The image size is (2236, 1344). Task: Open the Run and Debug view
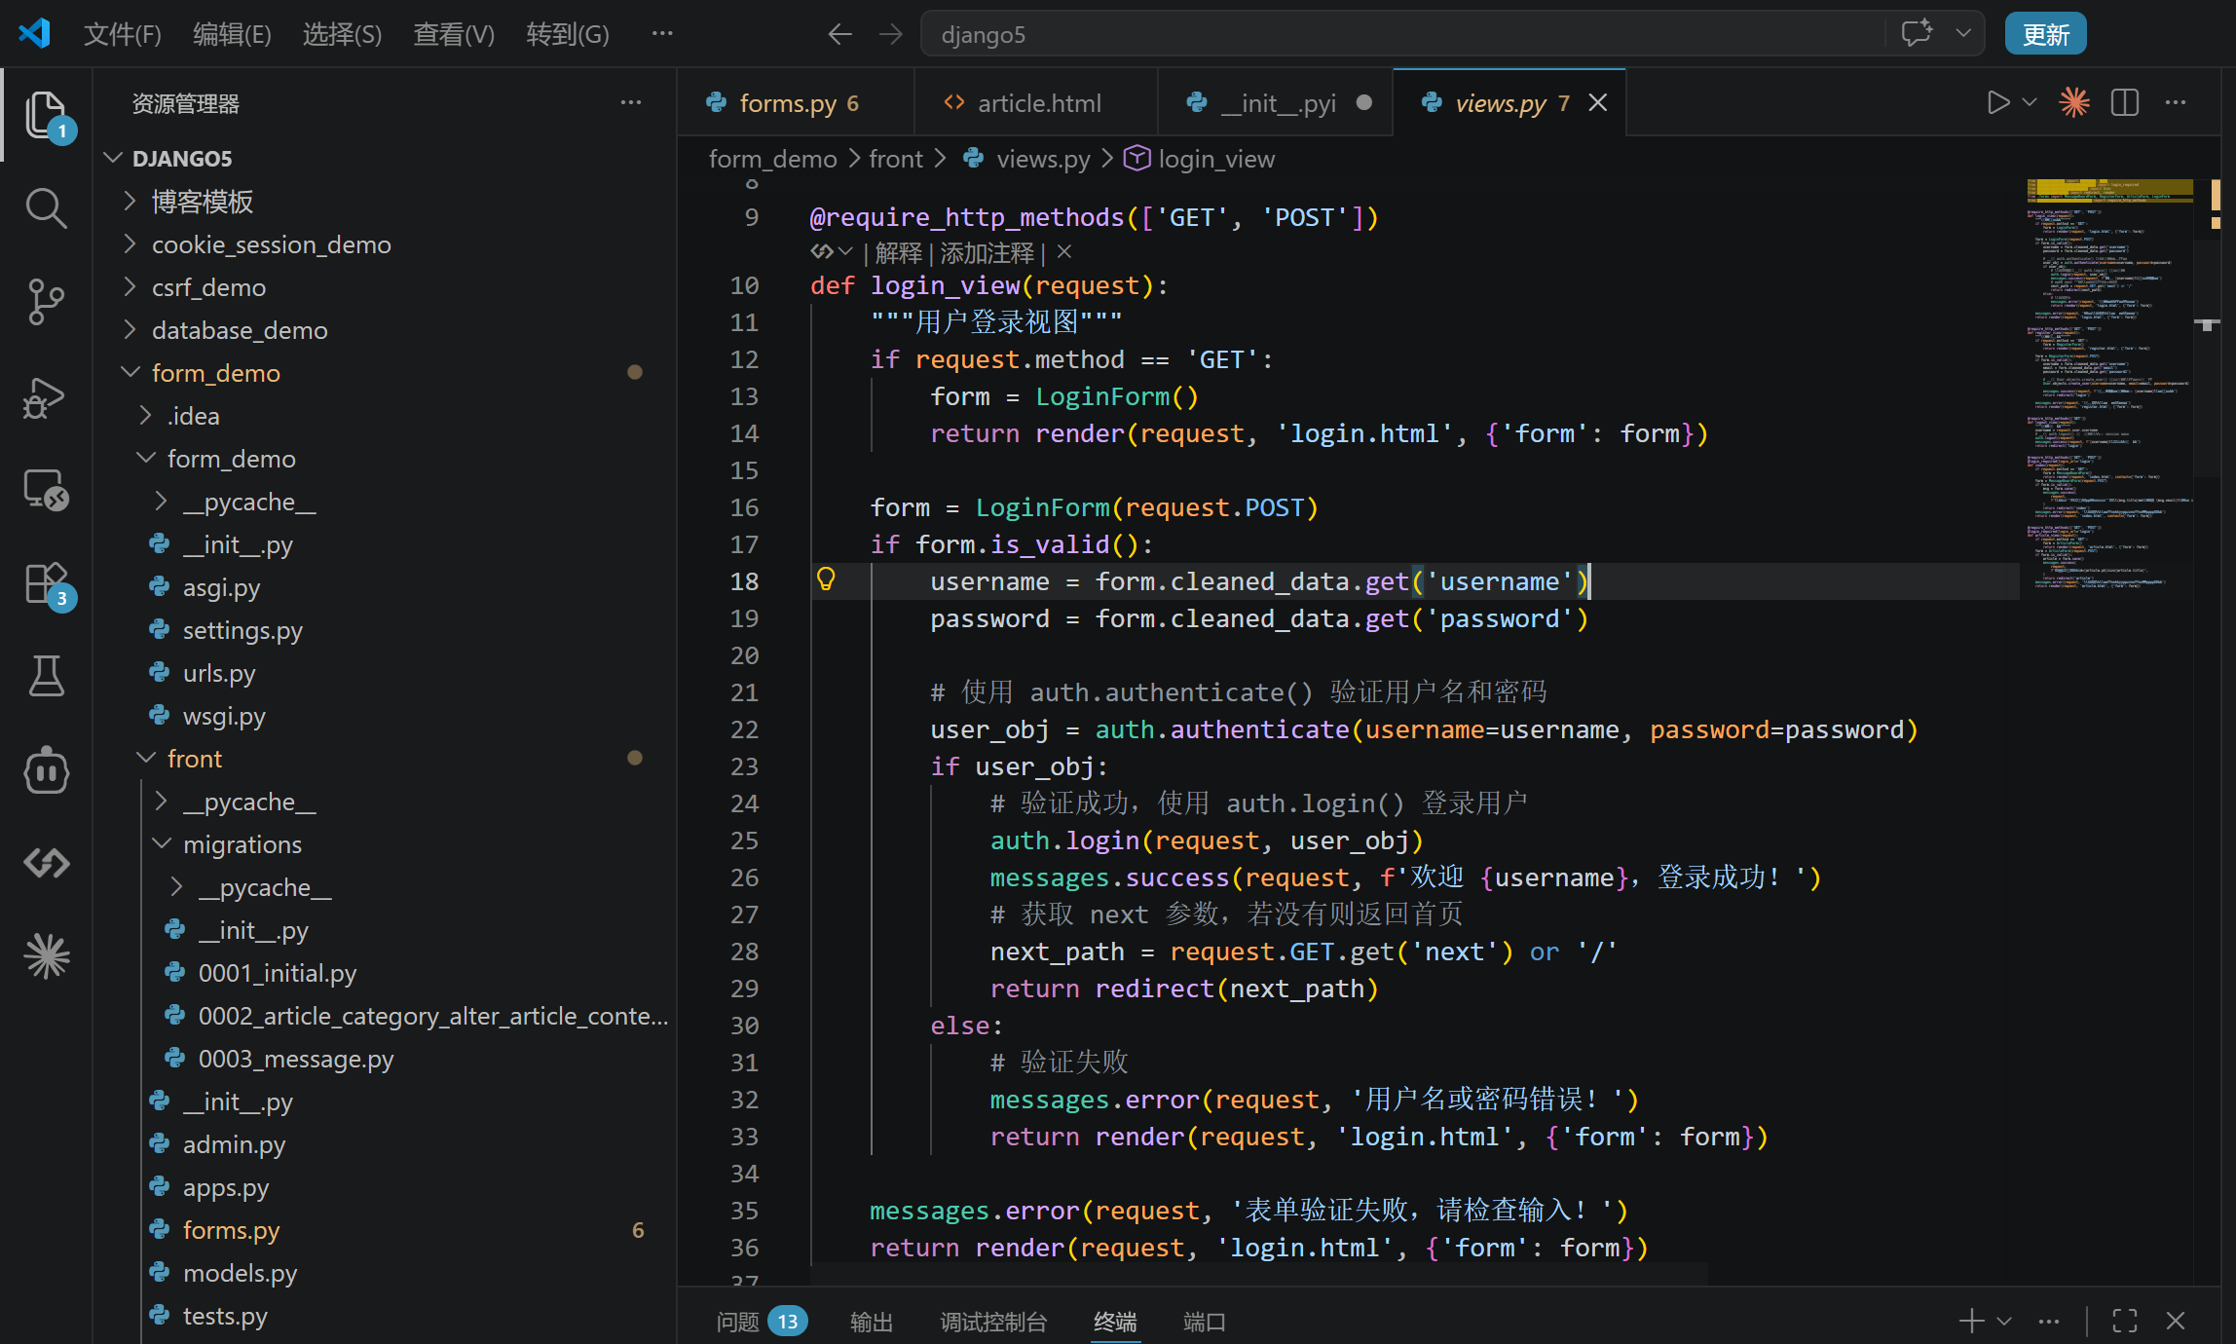click(46, 396)
